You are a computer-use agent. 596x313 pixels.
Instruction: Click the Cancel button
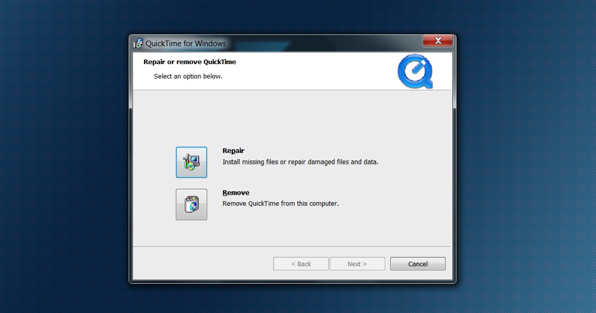click(x=418, y=264)
